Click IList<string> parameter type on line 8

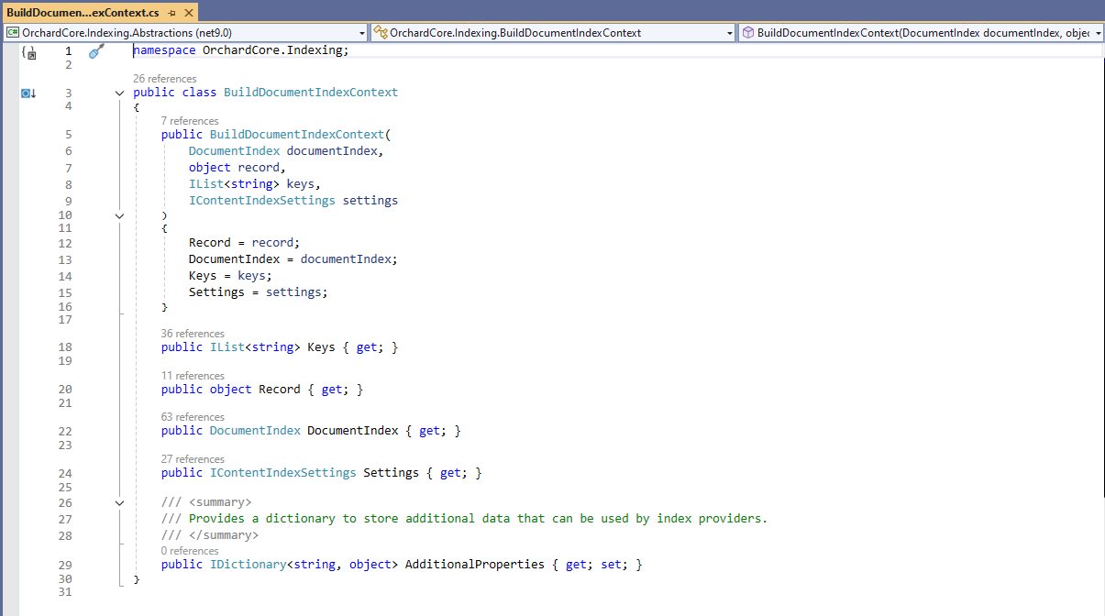234,184
